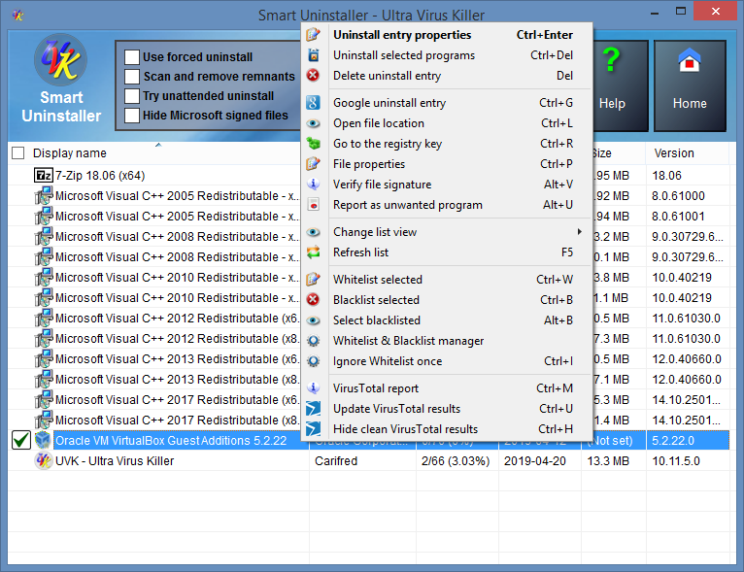Click the Change list view eye icon
Viewport: 744px width, 572px height.
tap(313, 232)
